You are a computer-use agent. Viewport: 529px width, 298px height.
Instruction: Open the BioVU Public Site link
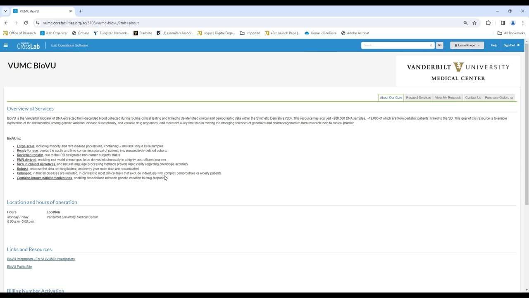(19, 267)
